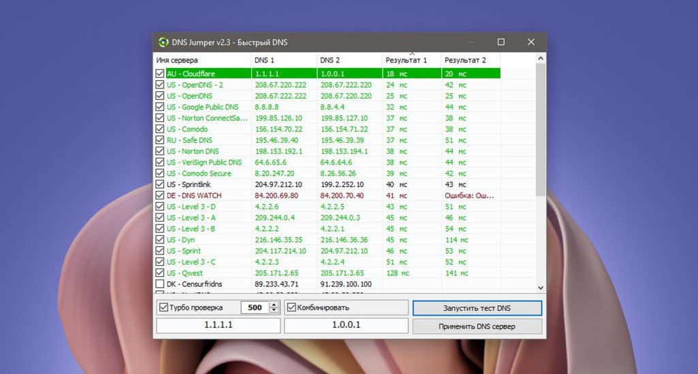
Task: Close the DNS Jumper window
Action: coord(531,41)
